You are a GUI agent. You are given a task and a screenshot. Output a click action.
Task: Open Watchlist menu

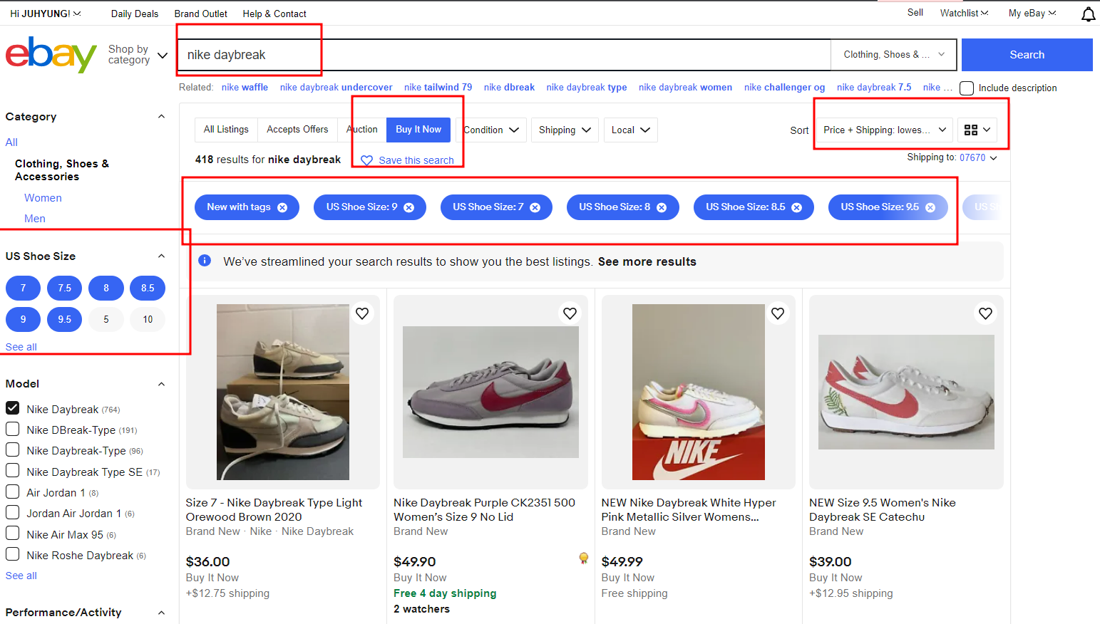pos(964,13)
